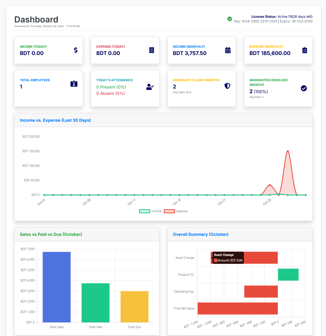Select the employee badge icon on Total Employees card
The height and width of the screenshot is (336, 326).
(74, 84)
